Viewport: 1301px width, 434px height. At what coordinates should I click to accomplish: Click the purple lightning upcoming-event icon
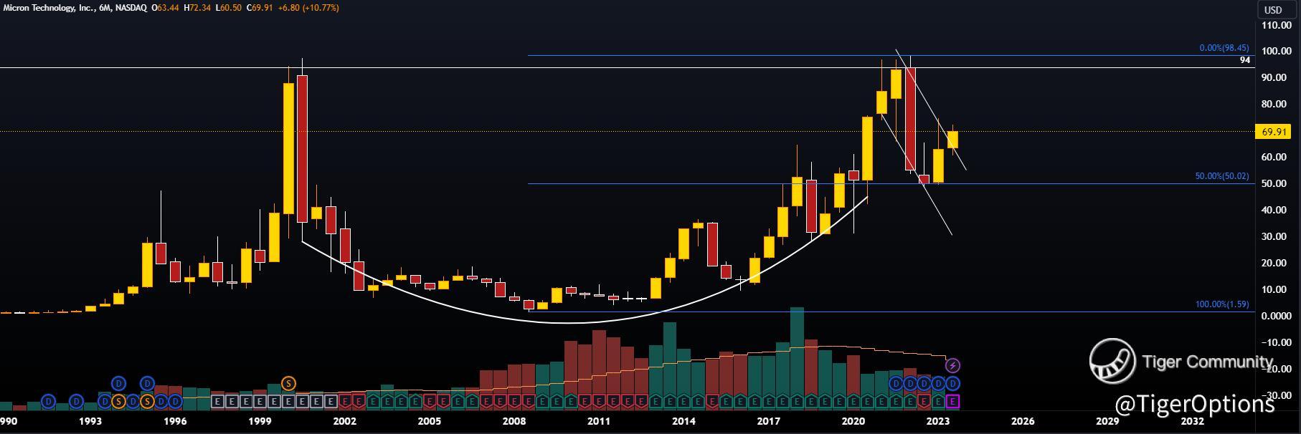coord(953,365)
